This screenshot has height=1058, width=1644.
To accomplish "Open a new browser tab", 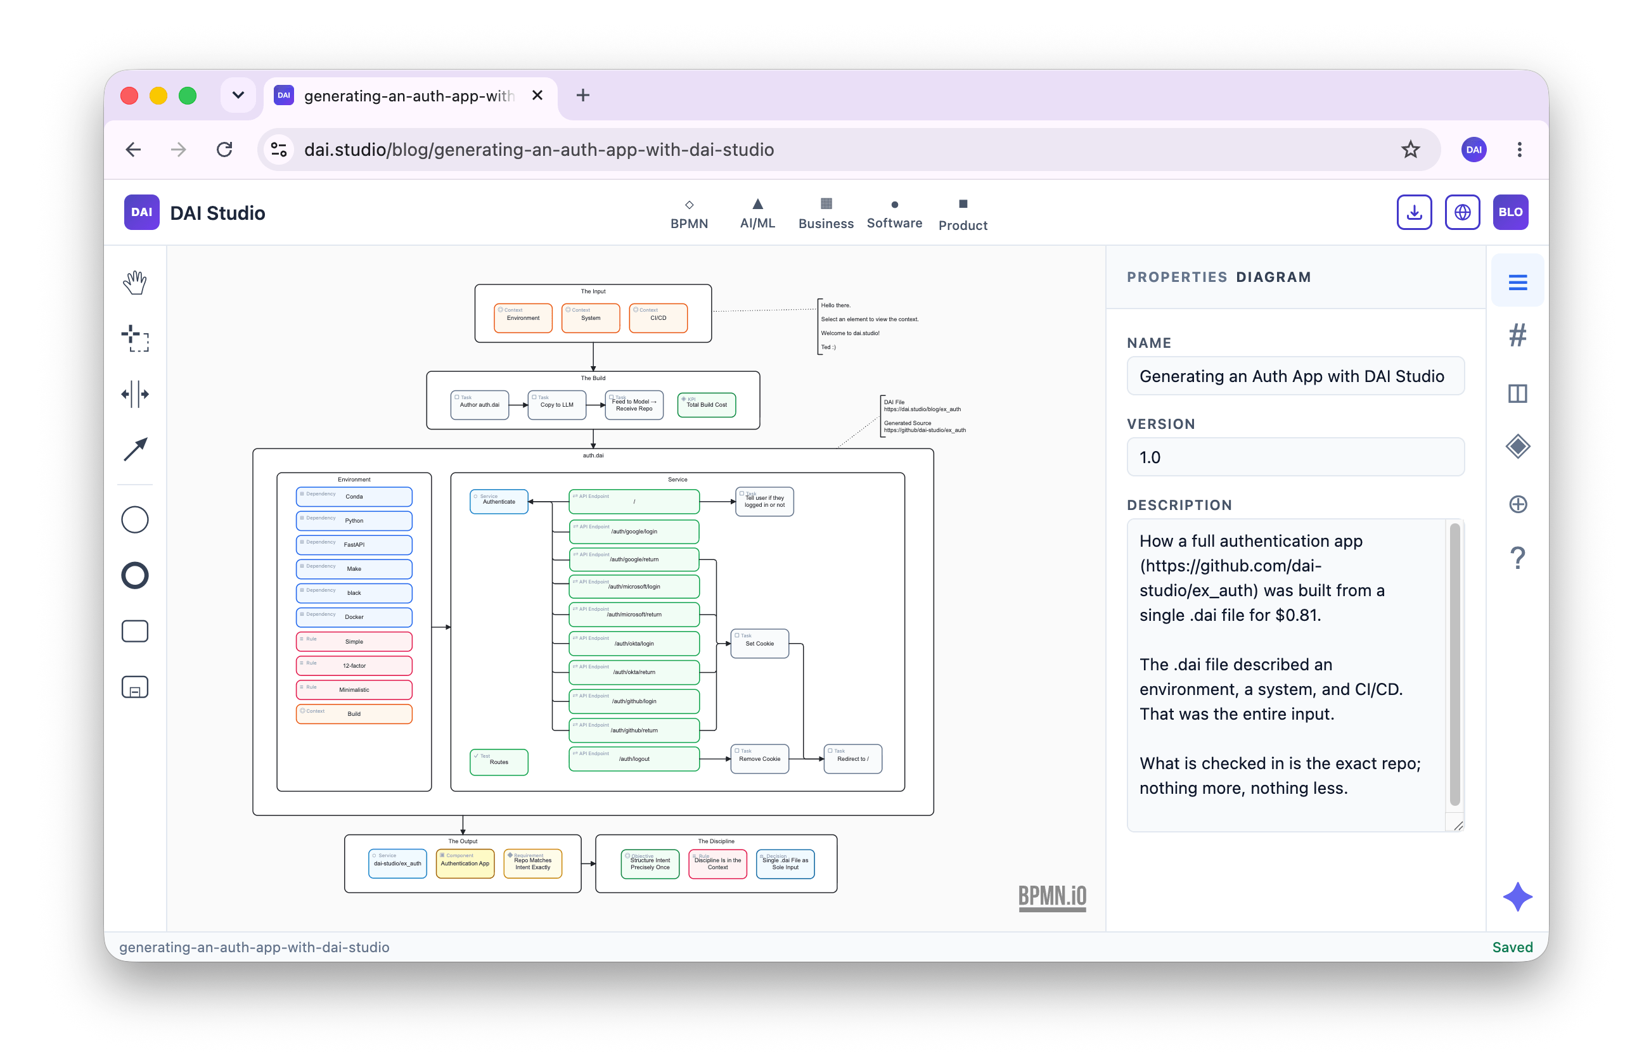I will (x=583, y=95).
